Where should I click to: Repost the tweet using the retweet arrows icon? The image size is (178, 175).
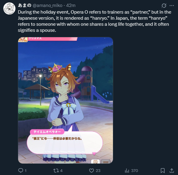coord(56,170)
